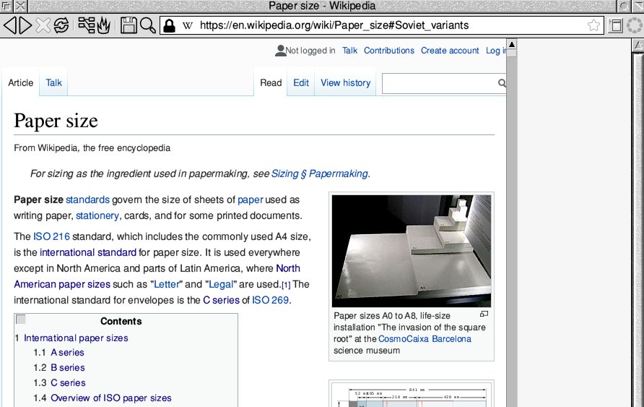The width and height of the screenshot is (644, 407).
Task: Click the search magnifier in Wikipedia search box
Action: pos(502,83)
